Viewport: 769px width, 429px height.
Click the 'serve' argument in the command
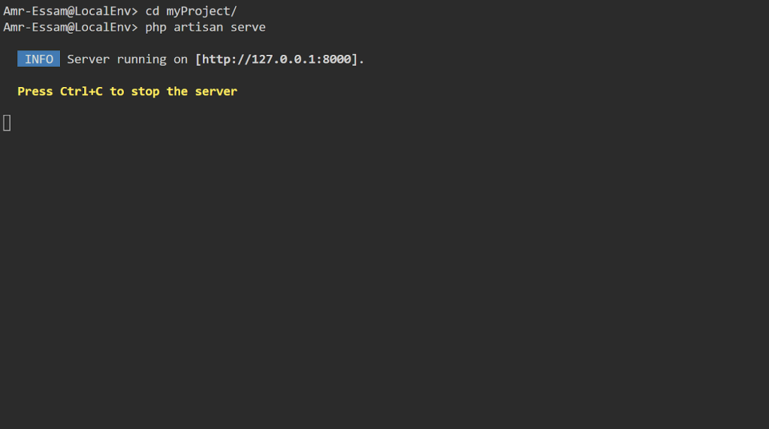(x=248, y=27)
